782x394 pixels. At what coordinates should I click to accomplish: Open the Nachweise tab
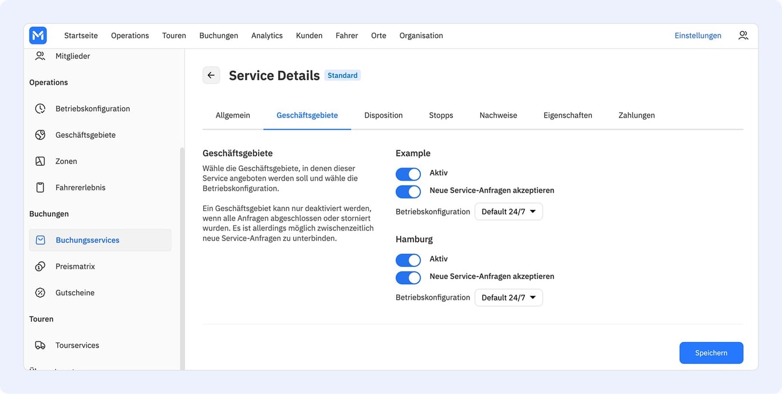[499, 115]
